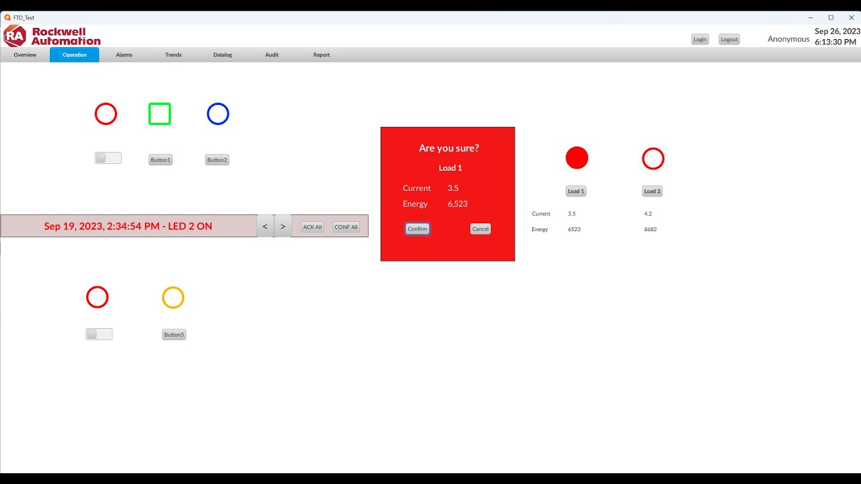Click the hollow red Load 2 indicator
This screenshot has height=484, width=861.
(653, 159)
